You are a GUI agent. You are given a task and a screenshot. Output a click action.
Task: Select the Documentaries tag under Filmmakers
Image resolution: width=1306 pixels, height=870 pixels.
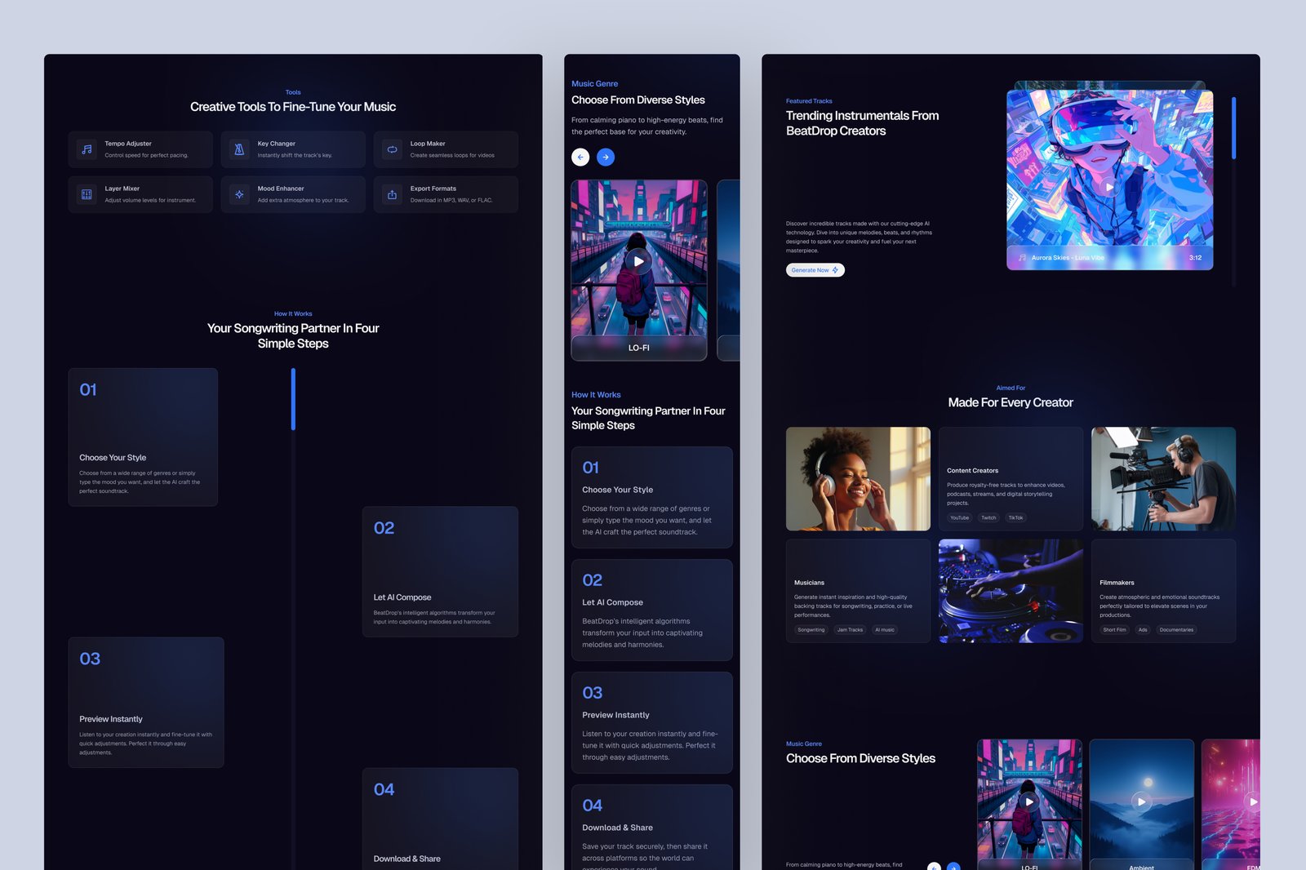[1175, 629]
